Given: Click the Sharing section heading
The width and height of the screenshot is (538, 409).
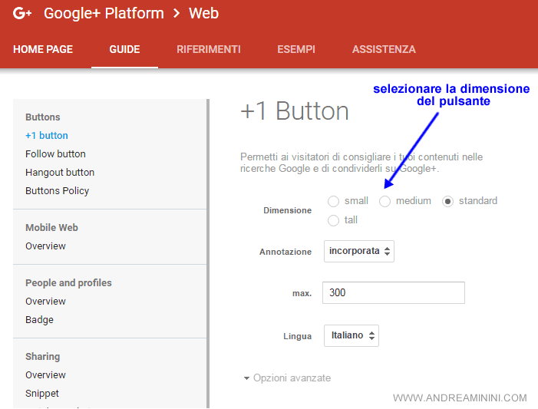Looking at the screenshot, I should pyautogui.click(x=42, y=357).
